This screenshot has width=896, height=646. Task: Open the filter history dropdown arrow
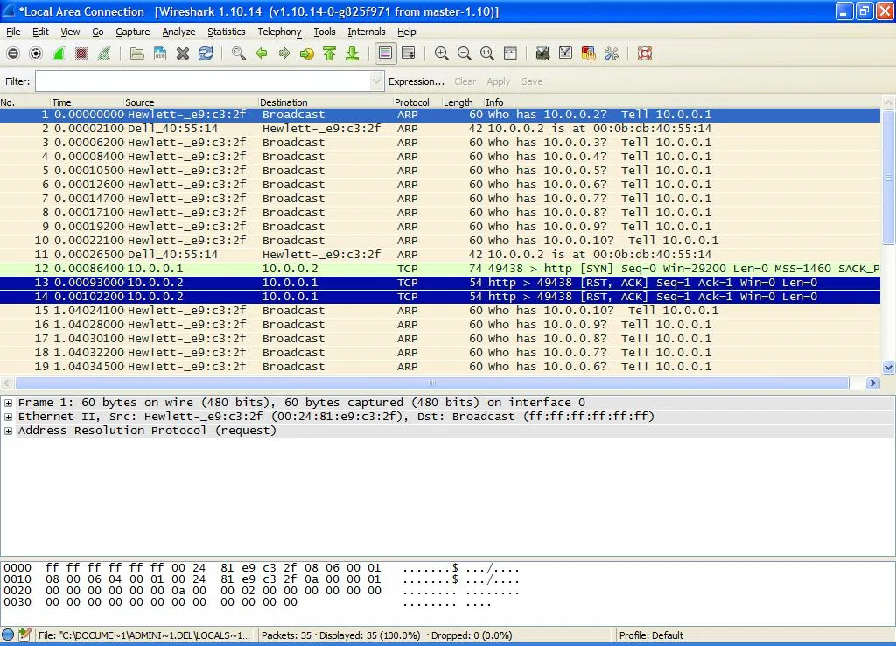point(376,81)
